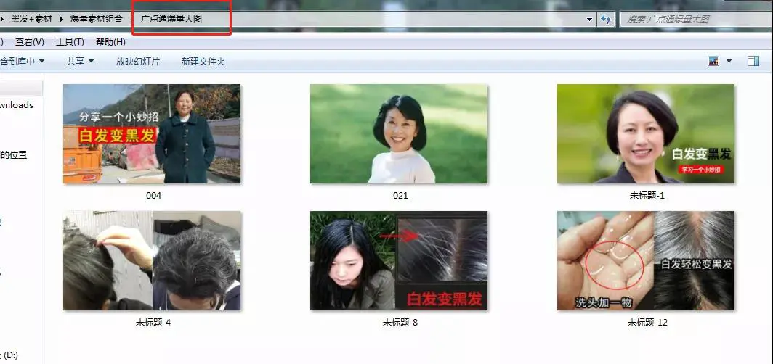773x364 pixels.
Task: Select image thumbnail 未标题-8
Action: point(399,261)
